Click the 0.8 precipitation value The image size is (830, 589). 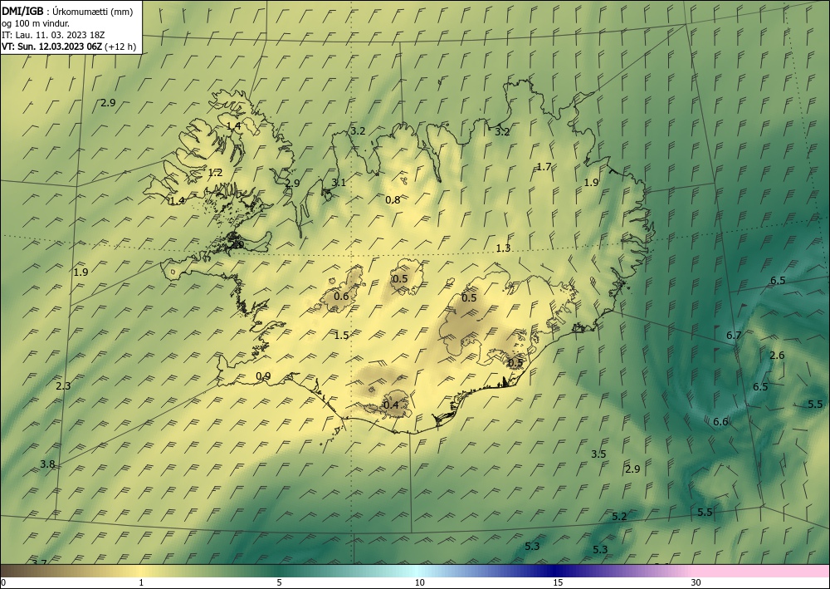[x=393, y=199]
